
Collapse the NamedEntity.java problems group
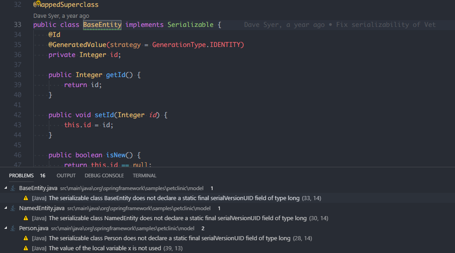[5, 208]
